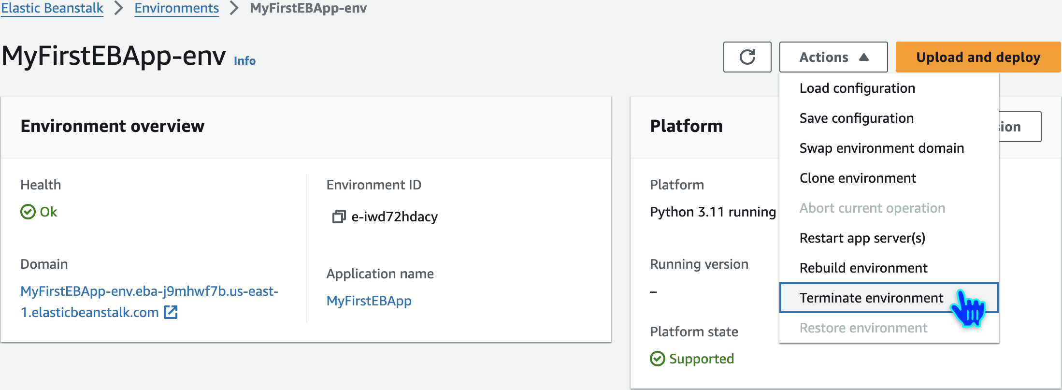Click the refresh environment icon button

(x=747, y=57)
